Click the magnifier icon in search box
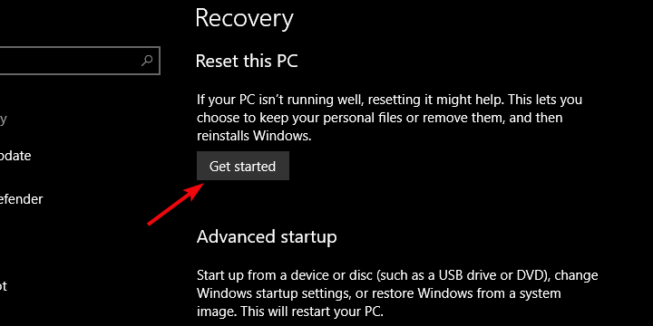 click(147, 61)
